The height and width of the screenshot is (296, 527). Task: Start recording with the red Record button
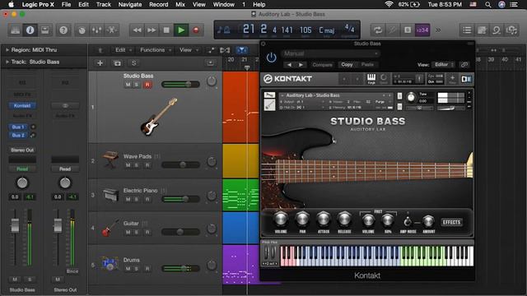(196, 30)
